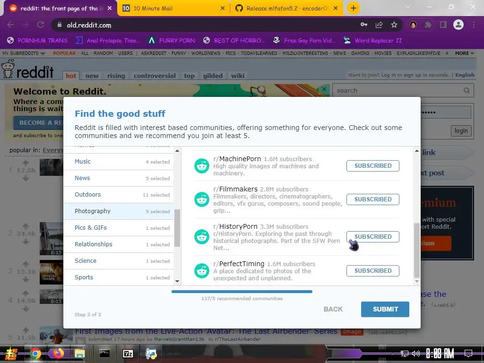The height and width of the screenshot is (363, 484).
Task: Click the community list scroll up arrow
Action: click(417, 151)
